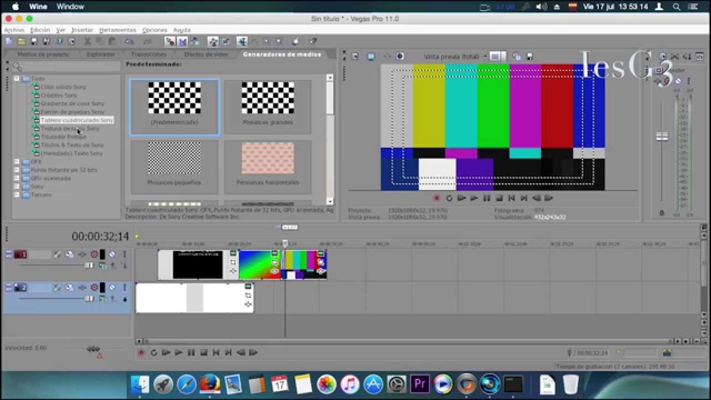Click generated media icon on the gradient clip
Image resolution: width=711 pixels, height=400 pixels.
click(x=274, y=254)
